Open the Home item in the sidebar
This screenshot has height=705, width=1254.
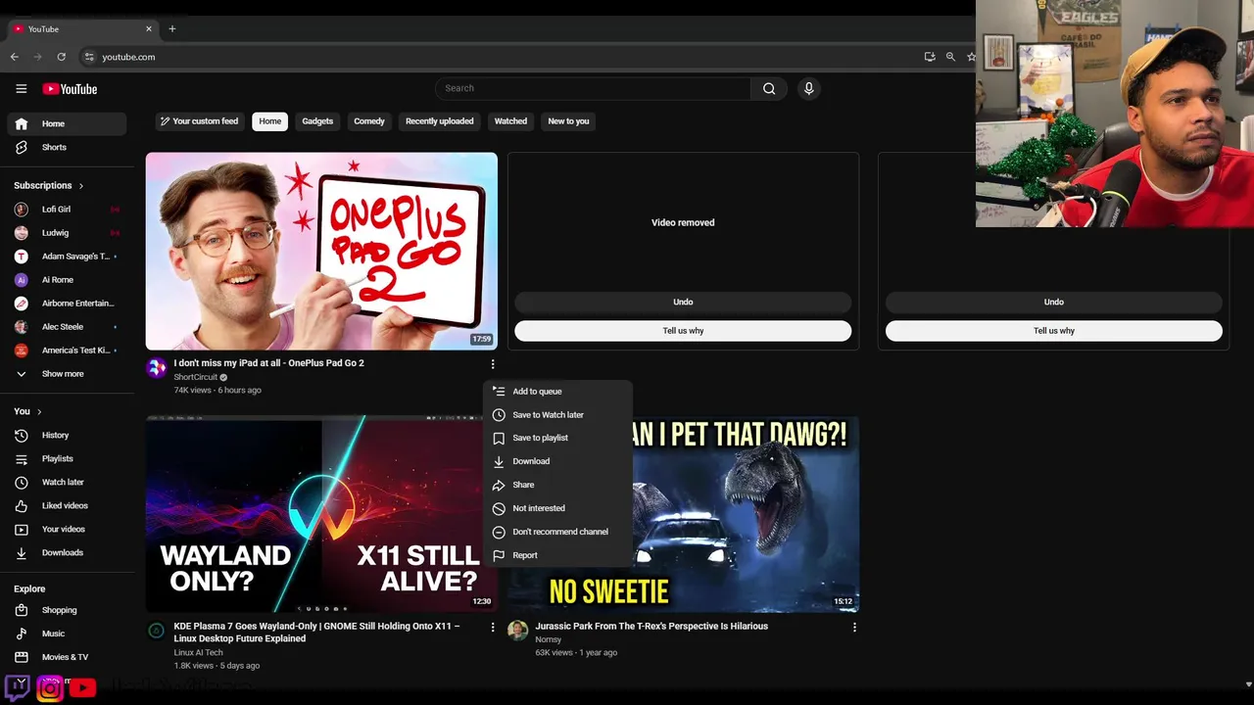[x=67, y=123]
